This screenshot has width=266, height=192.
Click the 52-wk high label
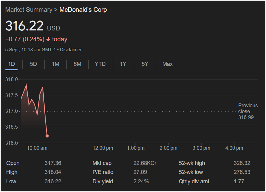[x=192, y=163]
